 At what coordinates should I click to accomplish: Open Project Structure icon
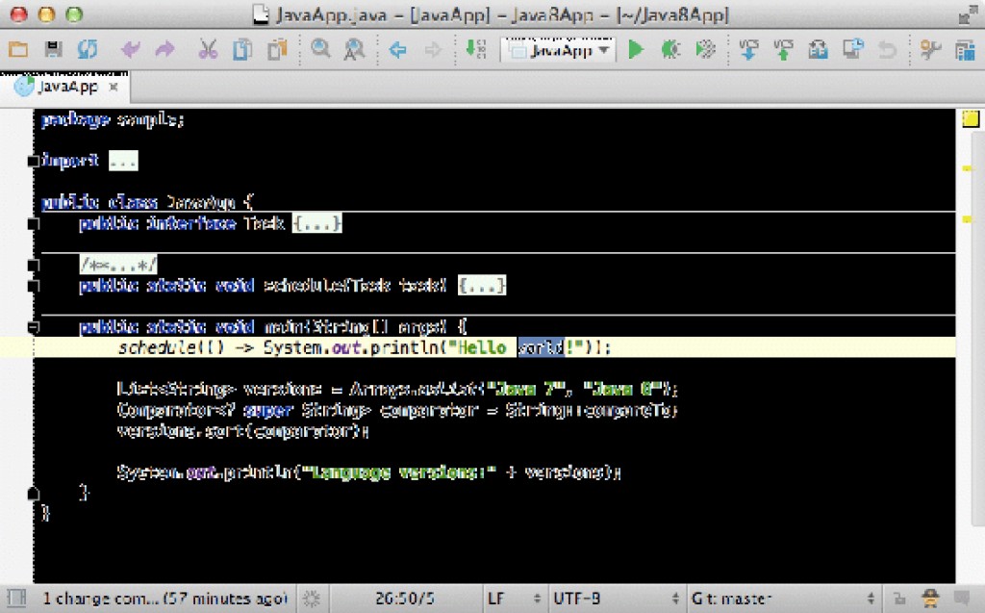point(965,49)
